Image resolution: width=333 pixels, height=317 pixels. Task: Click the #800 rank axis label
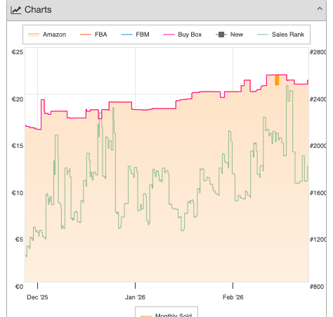[317, 287]
